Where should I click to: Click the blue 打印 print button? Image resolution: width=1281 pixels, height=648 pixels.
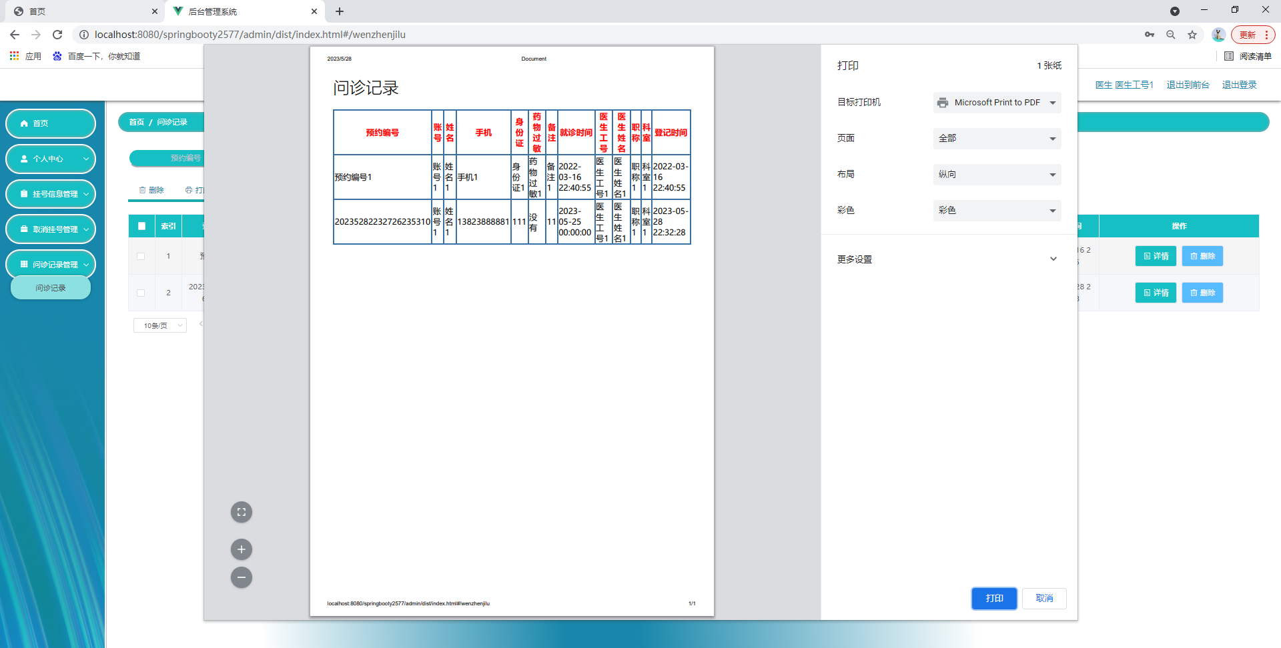pyautogui.click(x=994, y=599)
